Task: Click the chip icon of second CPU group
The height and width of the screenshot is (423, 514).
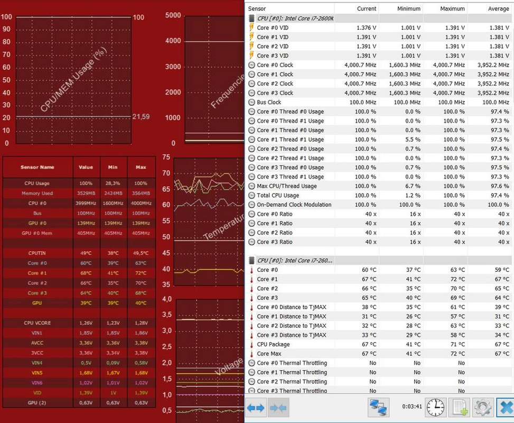Action: (252, 261)
